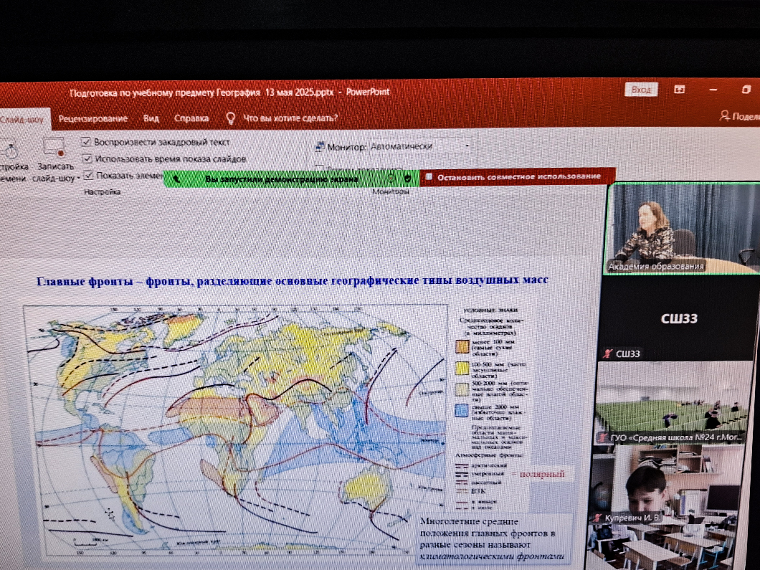Viewport: 760px width, 570px height.
Task: Click the muted mic icon on Средняя школа №24 tile
Action: point(603,437)
